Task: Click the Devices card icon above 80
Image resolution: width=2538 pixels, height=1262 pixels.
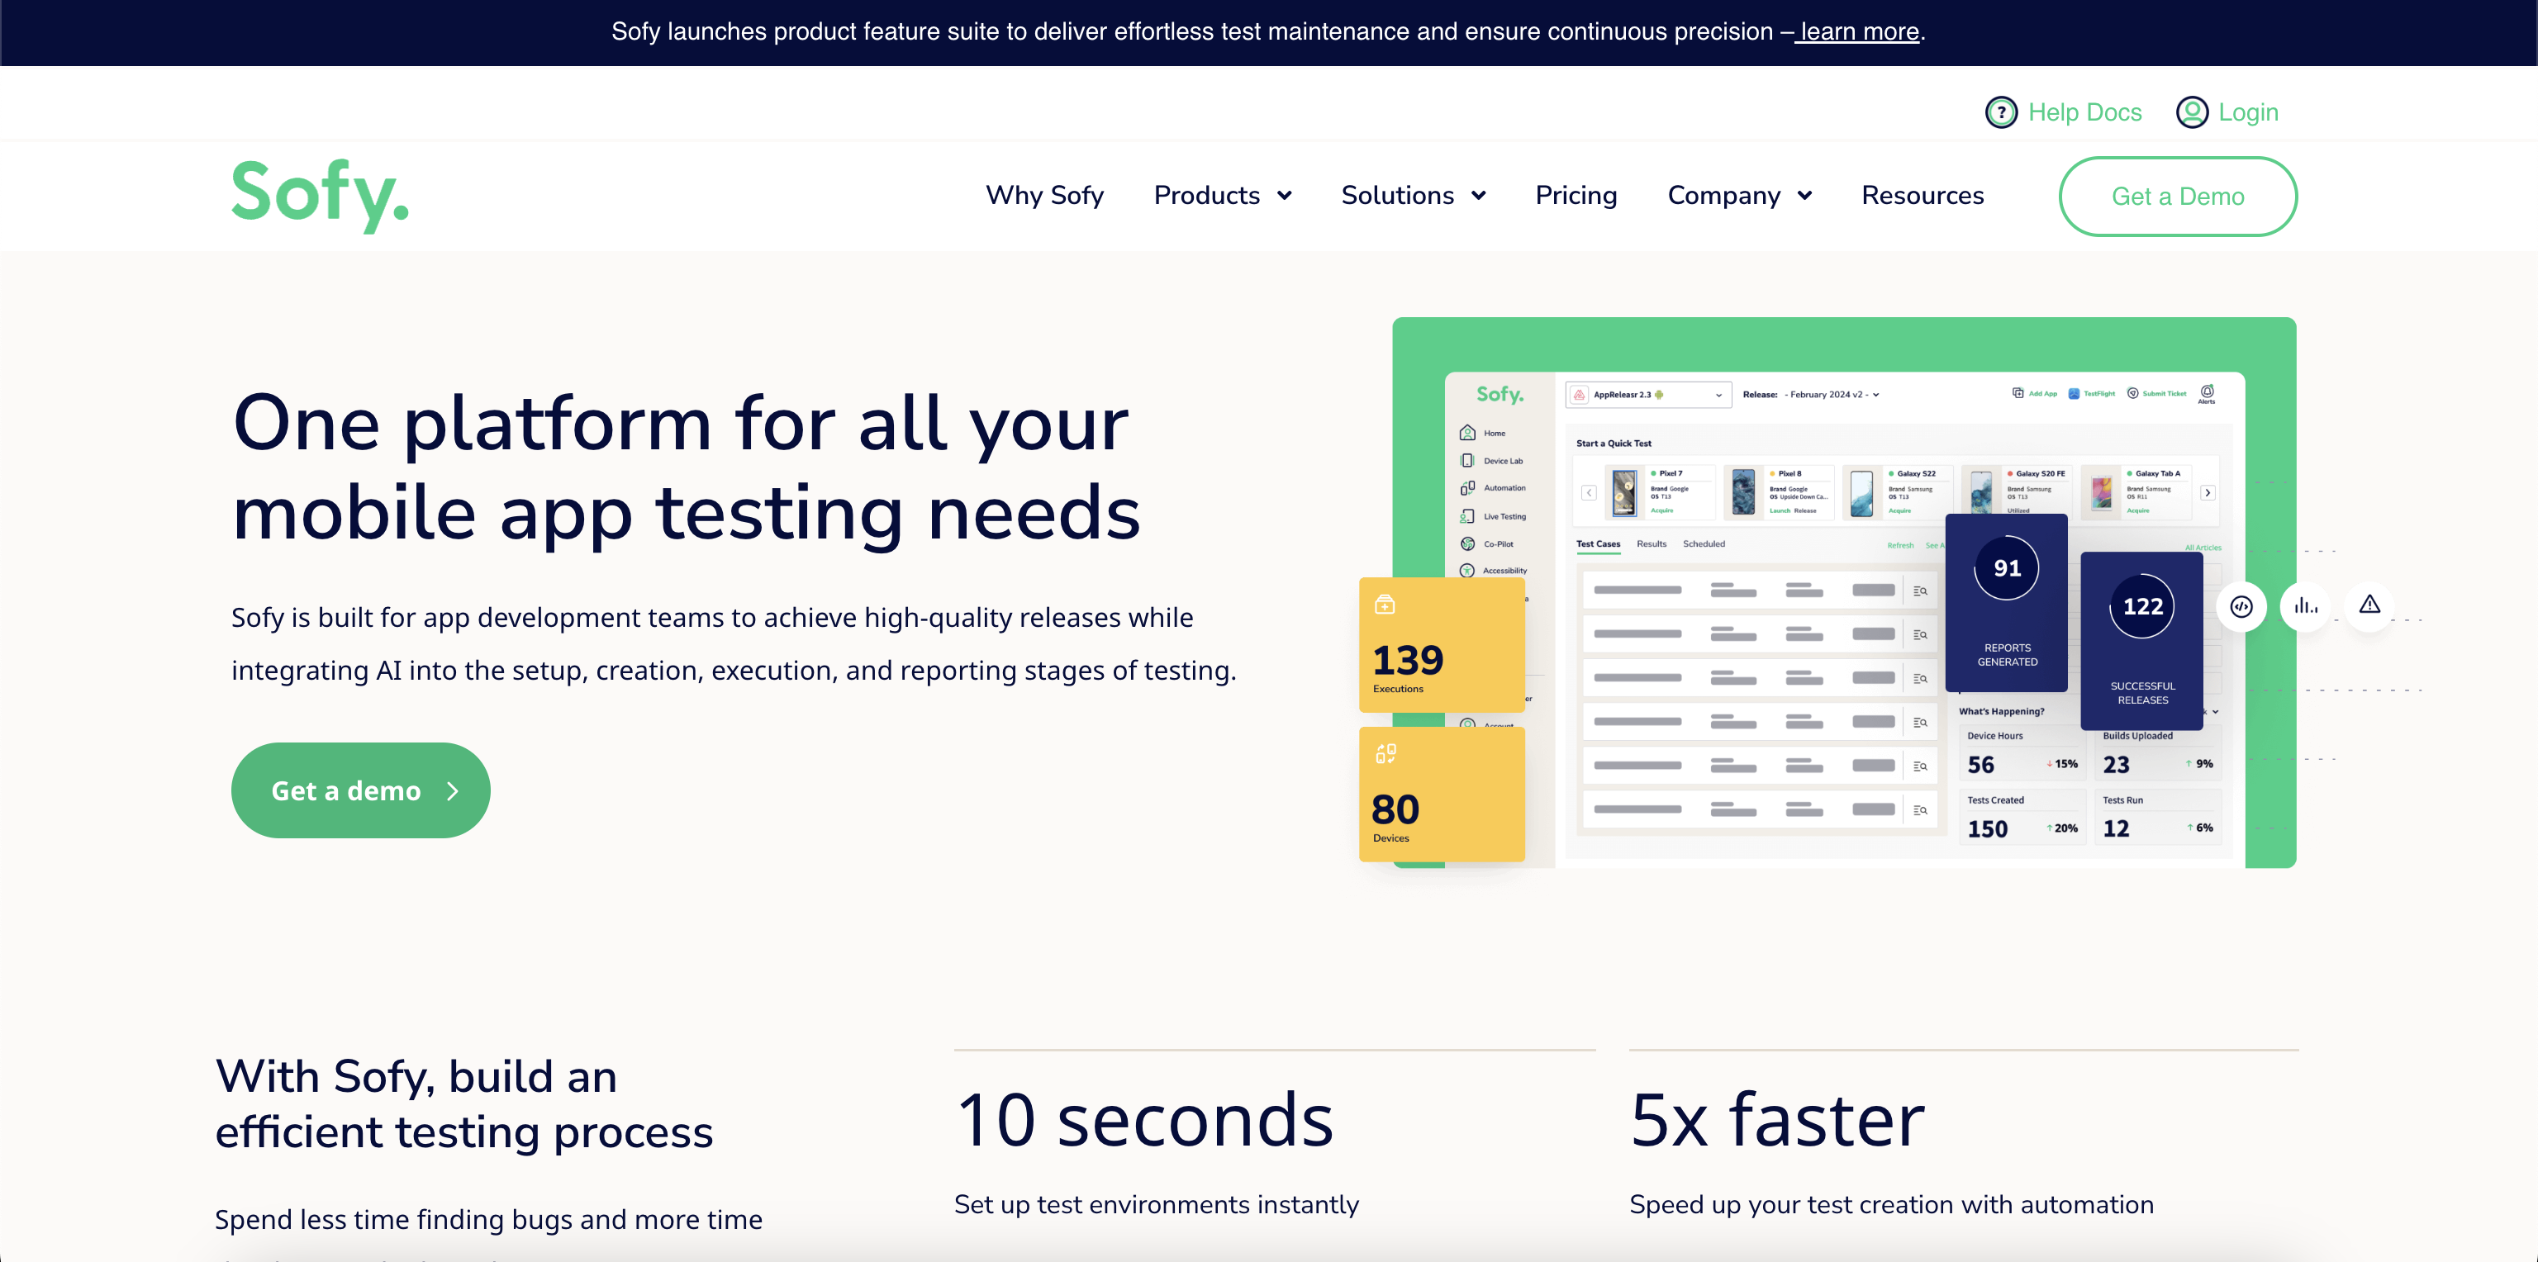Action: tap(1385, 754)
